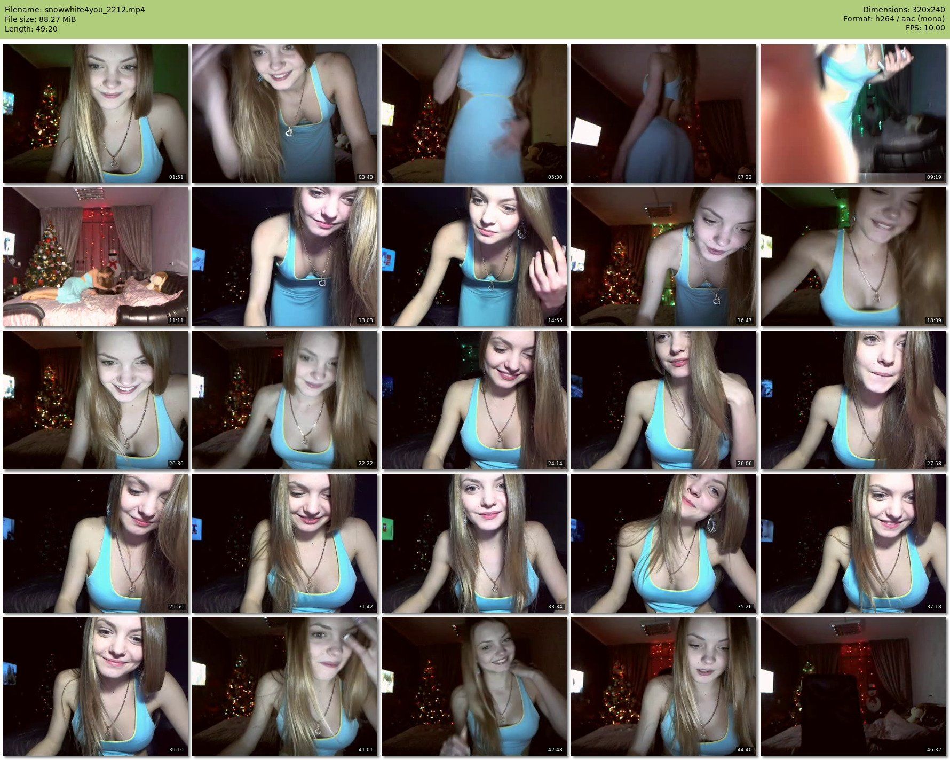This screenshot has height=760, width=950.
Task: Select the thumbnail timestamped 01:51
Action: pyautogui.click(x=95, y=114)
